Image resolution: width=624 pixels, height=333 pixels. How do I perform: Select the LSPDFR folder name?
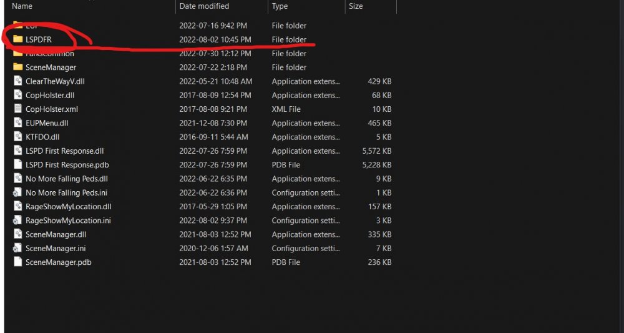pyautogui.click(x=39, y=39)
